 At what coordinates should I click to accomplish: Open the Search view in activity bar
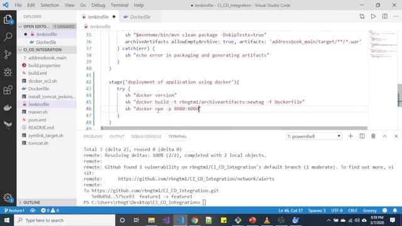tap(8, 36)
